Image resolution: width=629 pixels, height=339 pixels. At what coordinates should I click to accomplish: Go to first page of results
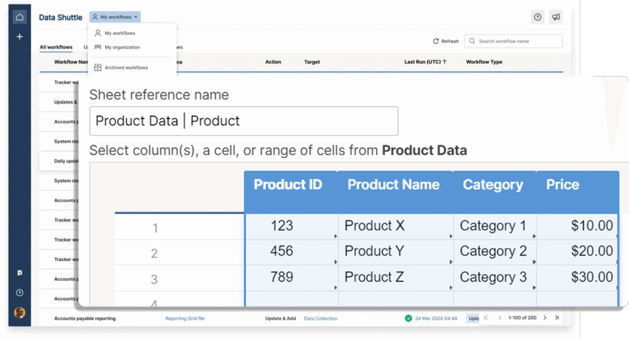[486, 318]
